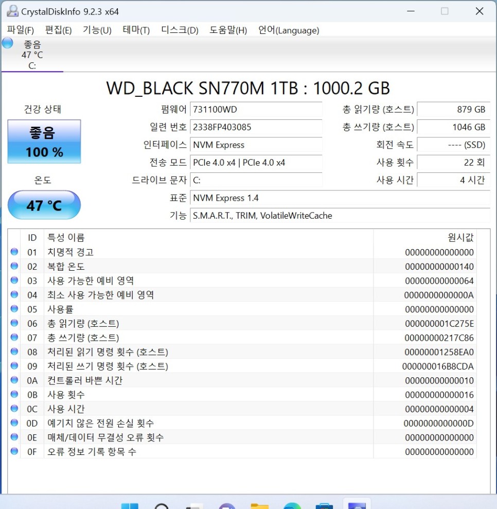Screen dimensions: 497x509
Task: Click the 좋음 100 % health status button
Action: [x=44, y=142]
